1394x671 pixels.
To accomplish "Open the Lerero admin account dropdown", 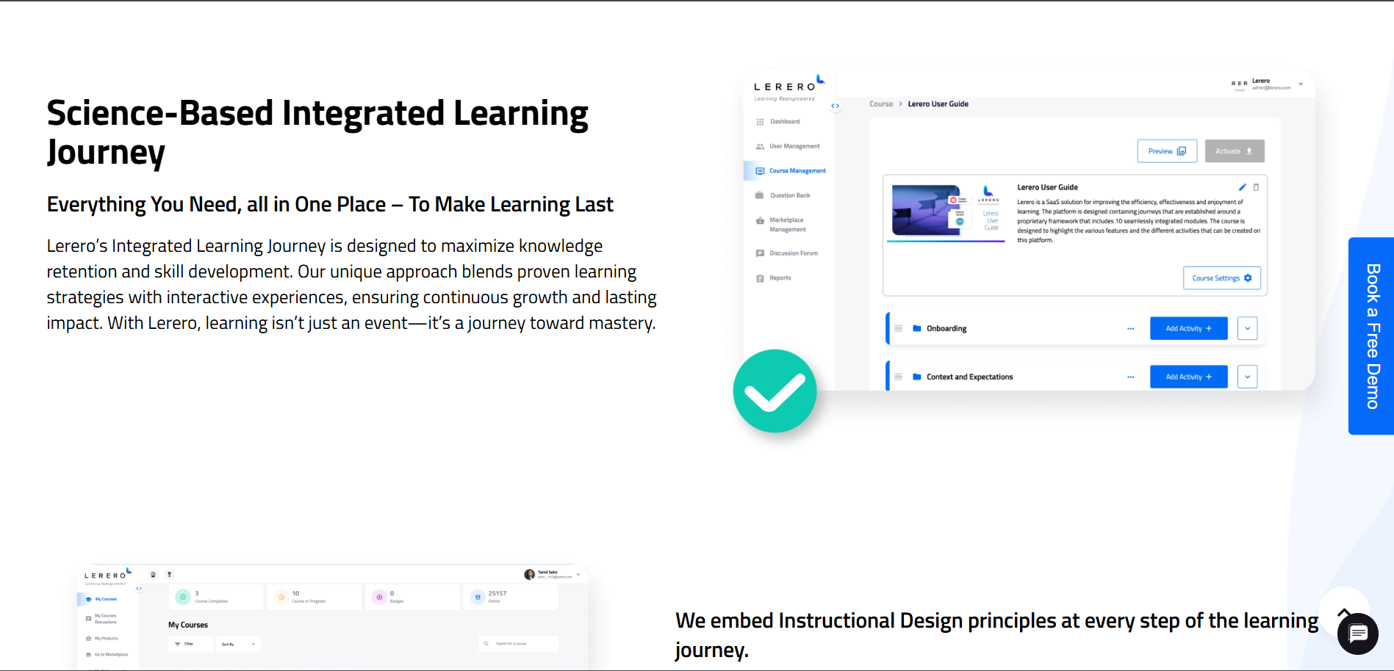I will coord(1301,84).
